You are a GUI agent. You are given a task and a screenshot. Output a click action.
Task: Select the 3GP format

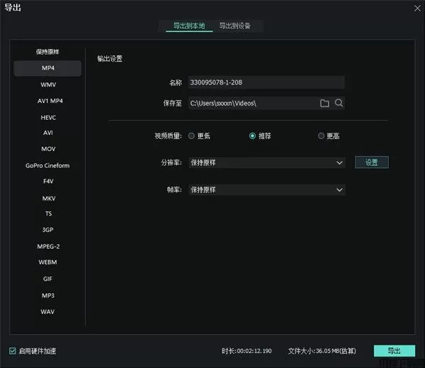tap(47, 230)
